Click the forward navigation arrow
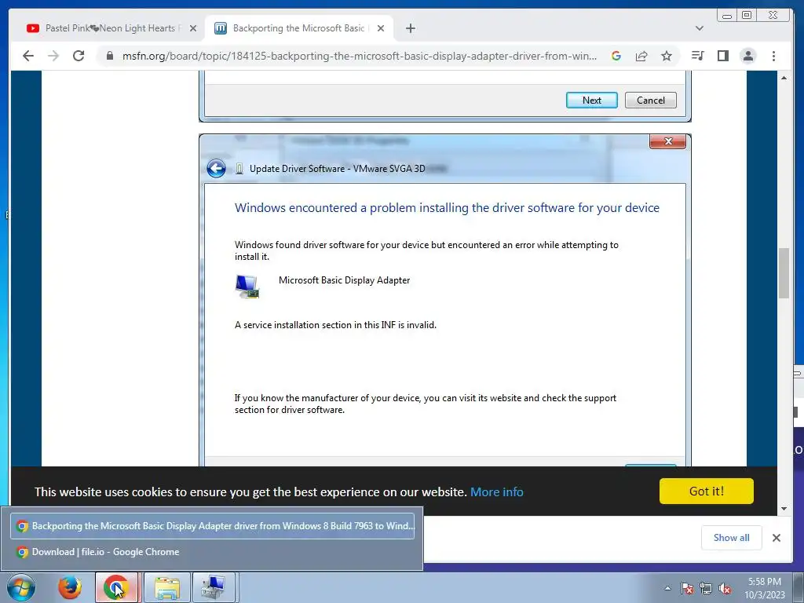 [x=53, y=56]
